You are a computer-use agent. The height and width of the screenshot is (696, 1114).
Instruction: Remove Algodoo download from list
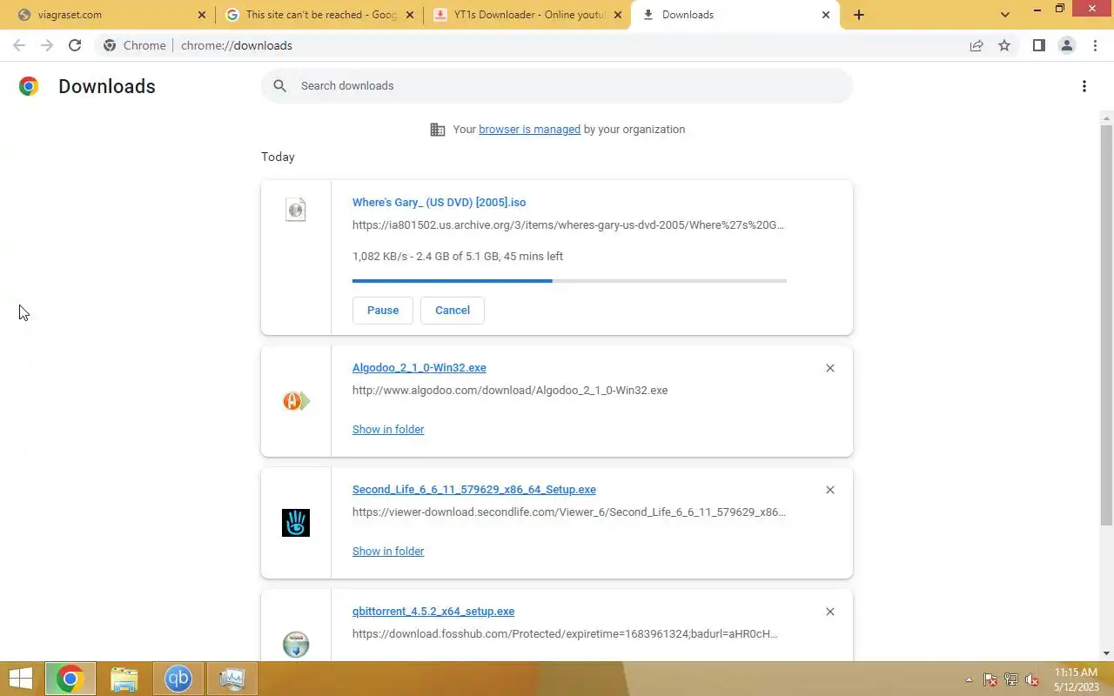pos(830,368)
